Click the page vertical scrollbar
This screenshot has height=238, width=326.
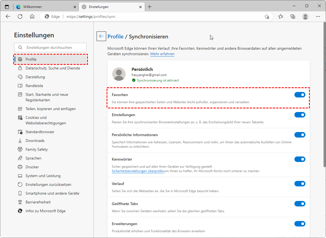point(324,94)
